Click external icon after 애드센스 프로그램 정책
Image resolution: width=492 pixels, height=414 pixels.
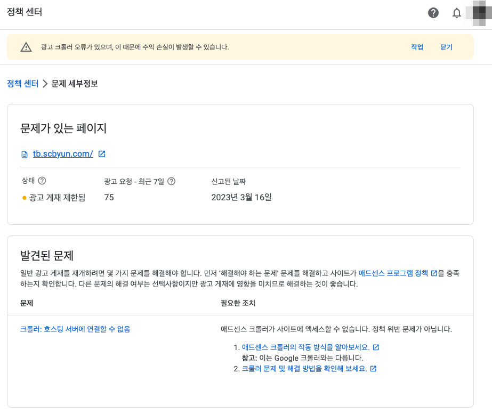(434, 273)
